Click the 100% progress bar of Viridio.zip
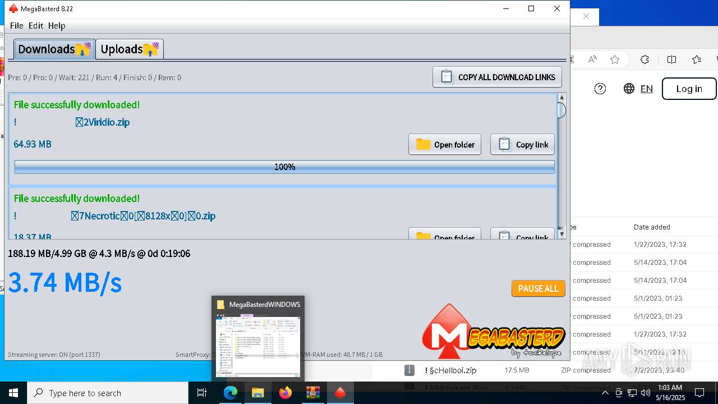The width and height of the screenshot is (718, 404). point(284,167)
